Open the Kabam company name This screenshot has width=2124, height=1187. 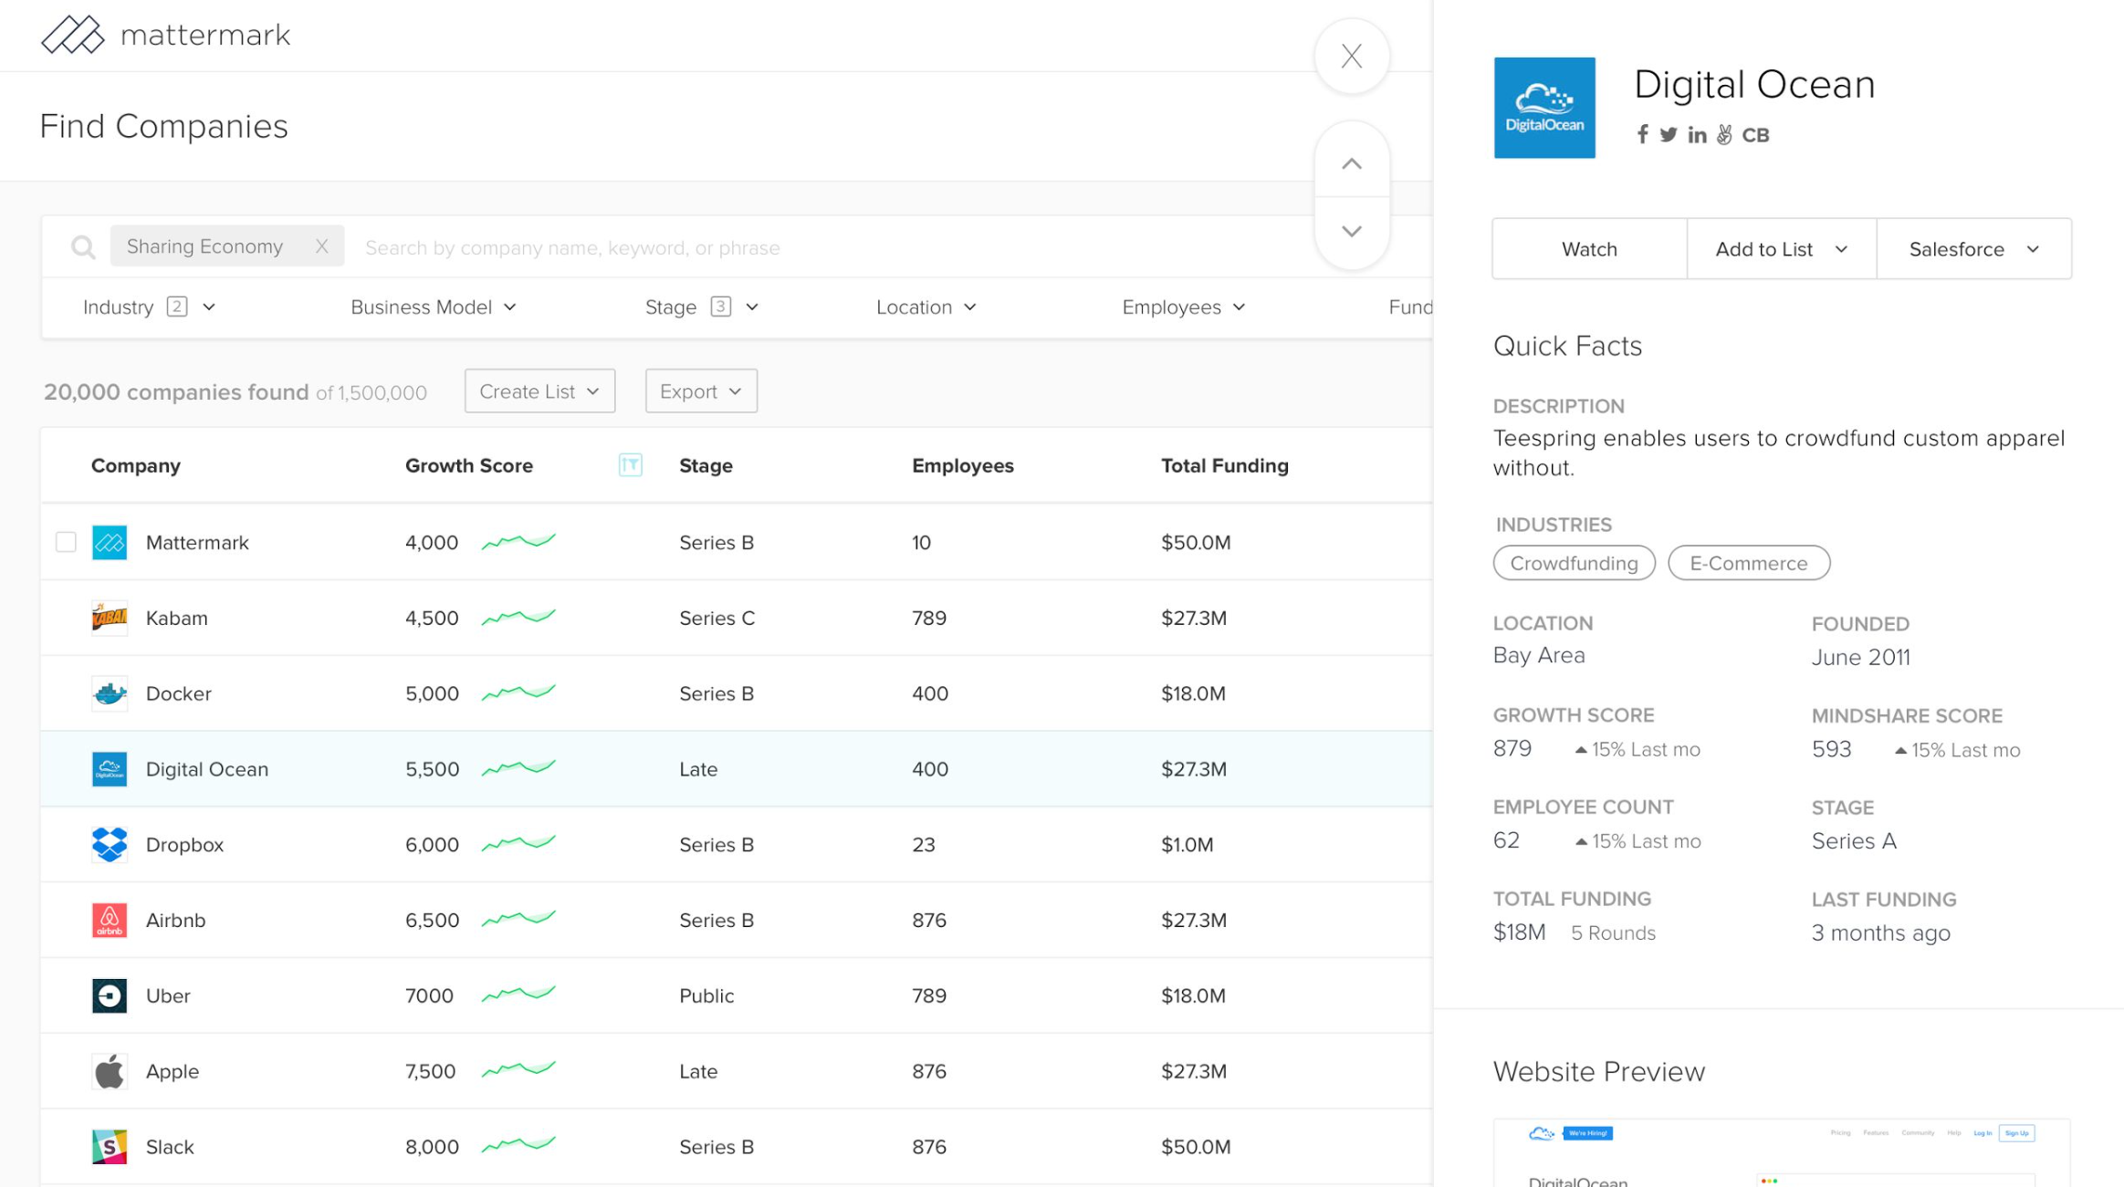(177, 618)
